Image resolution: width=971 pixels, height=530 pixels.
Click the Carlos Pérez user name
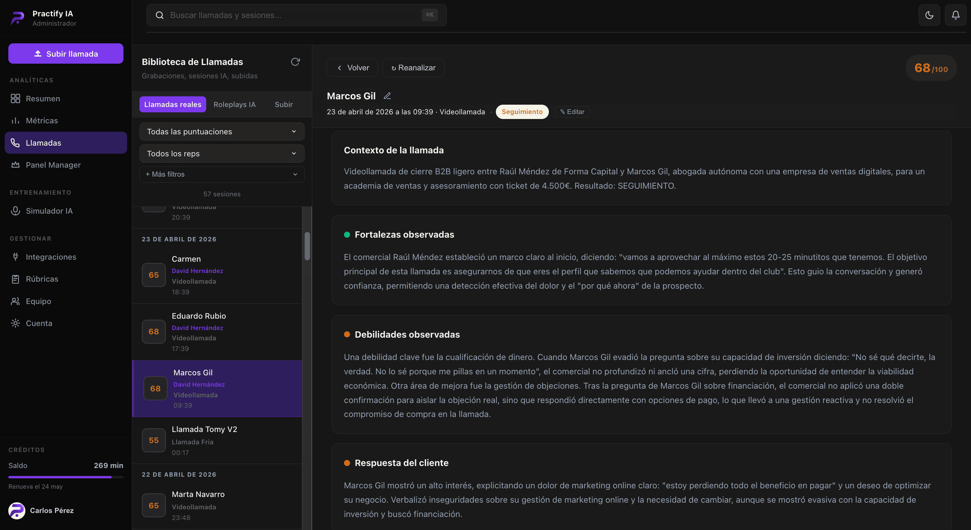tap(52, 510)
